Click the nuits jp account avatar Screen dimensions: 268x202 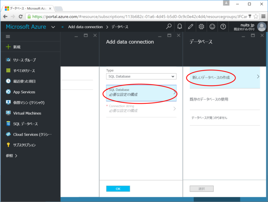(262, 27)
